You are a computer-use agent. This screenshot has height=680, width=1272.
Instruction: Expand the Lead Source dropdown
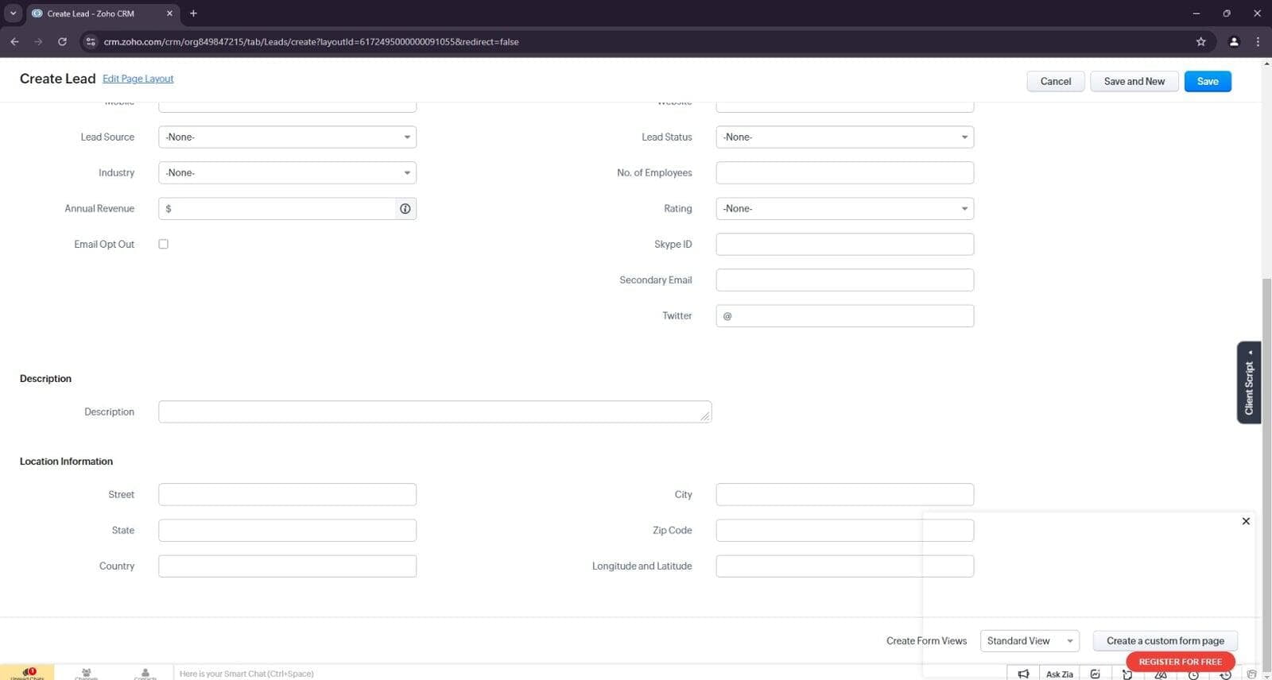[287, 137]
